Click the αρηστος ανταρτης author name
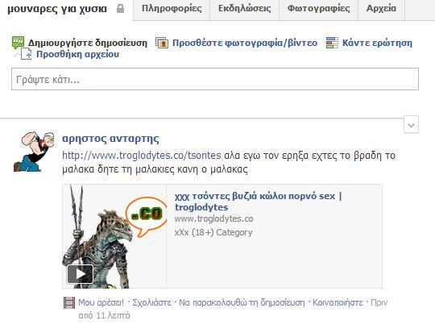 110,139
